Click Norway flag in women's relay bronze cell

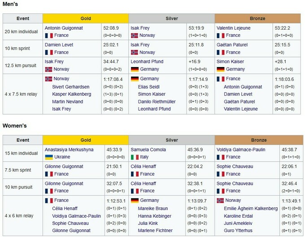[221, 201]
